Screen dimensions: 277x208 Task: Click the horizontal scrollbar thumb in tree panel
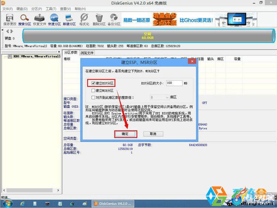point(29,190)
